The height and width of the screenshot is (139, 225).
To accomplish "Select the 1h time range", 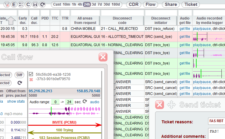I will pos(74,4).
